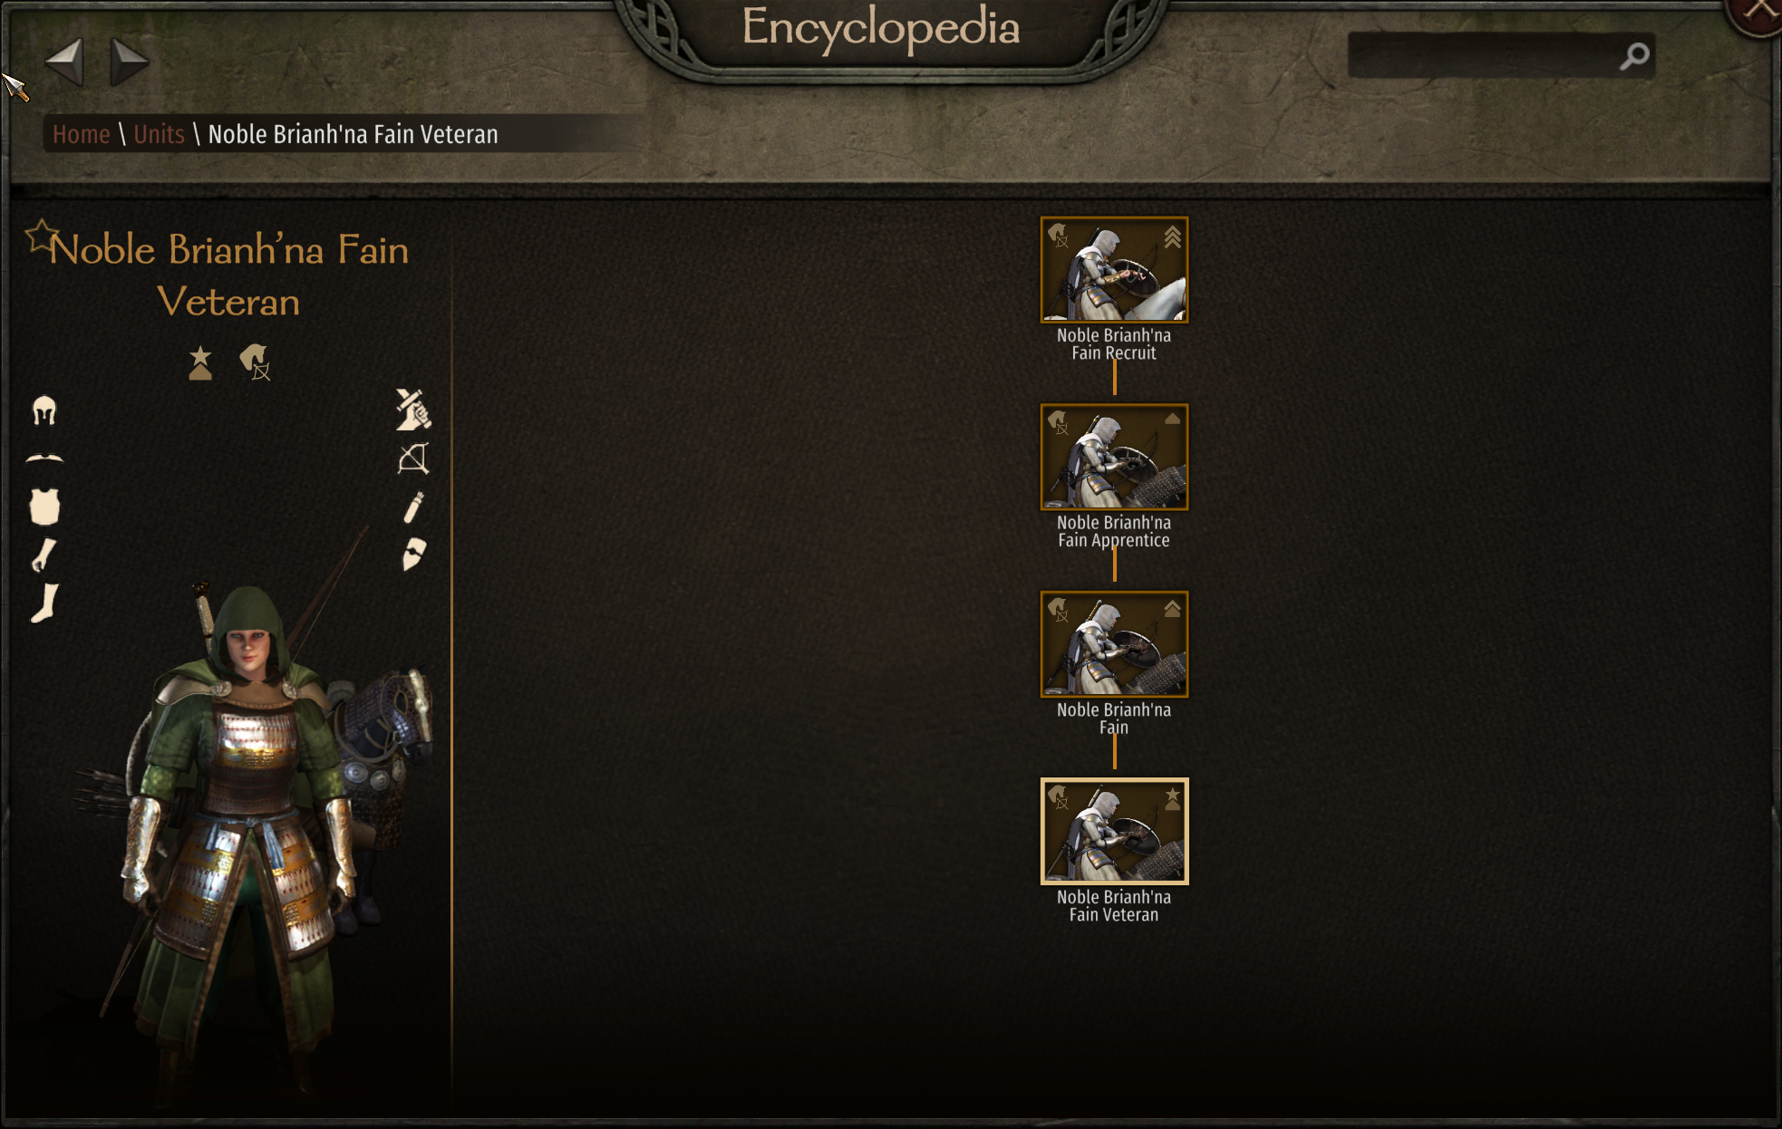Select the arrows quiver weapon slot icon
The height and width of the screenshot is (1129, 1782).
tap(413, 507)
